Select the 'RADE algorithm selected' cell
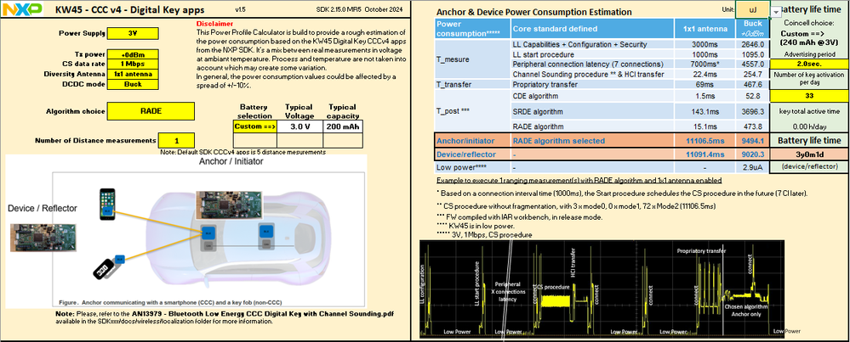This screenshot has height=342, width=850. point(592,141)
